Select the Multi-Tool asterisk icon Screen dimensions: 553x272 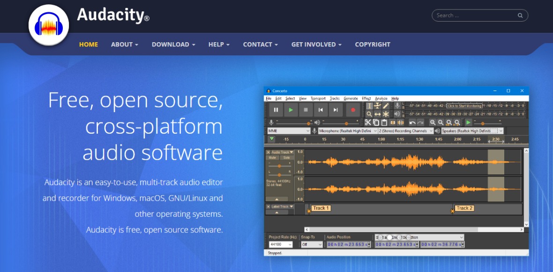(386, 114)
